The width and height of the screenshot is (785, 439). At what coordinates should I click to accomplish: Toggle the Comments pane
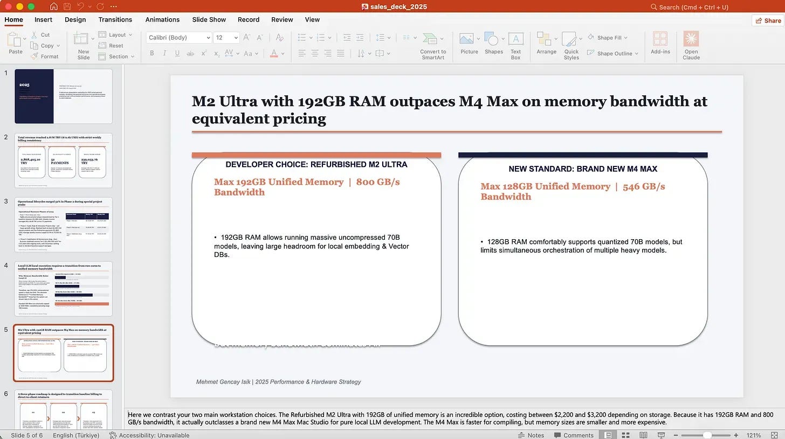[x=574, y=435]
